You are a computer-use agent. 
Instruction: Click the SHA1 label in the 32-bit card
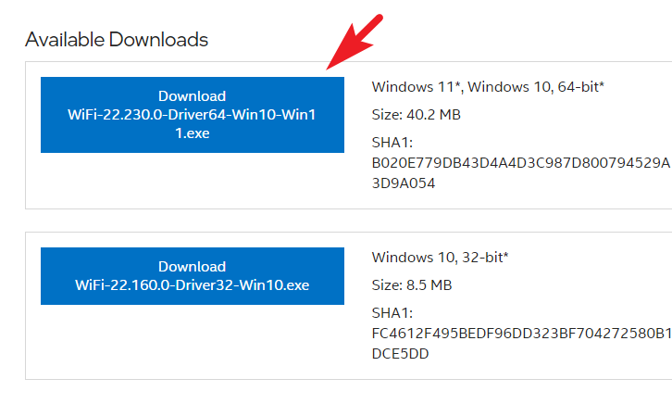(392, 313)
